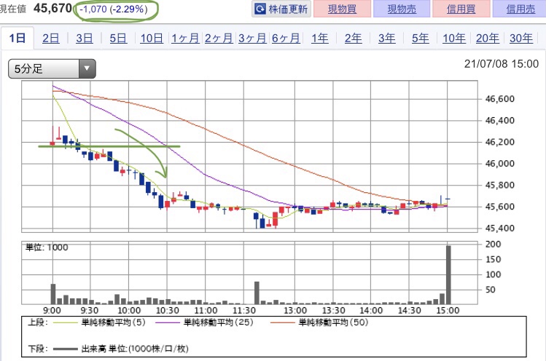Viewport: 546px width, 361px height.
Task: Click the 21/07/08 15:00 timestamp
Action: (x=501, y=63)
